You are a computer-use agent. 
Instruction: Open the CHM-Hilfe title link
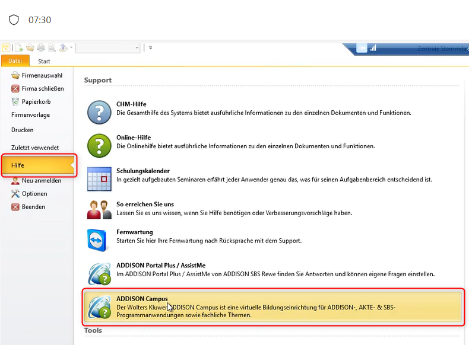click(x=131, y=104)
